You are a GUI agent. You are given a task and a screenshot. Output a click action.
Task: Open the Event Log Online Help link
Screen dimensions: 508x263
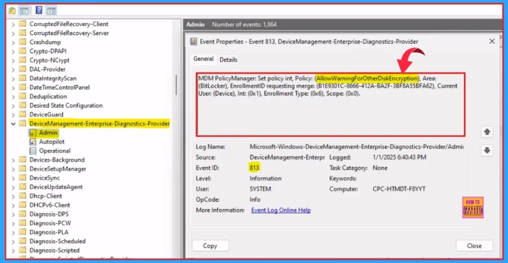tap(281, 210)
